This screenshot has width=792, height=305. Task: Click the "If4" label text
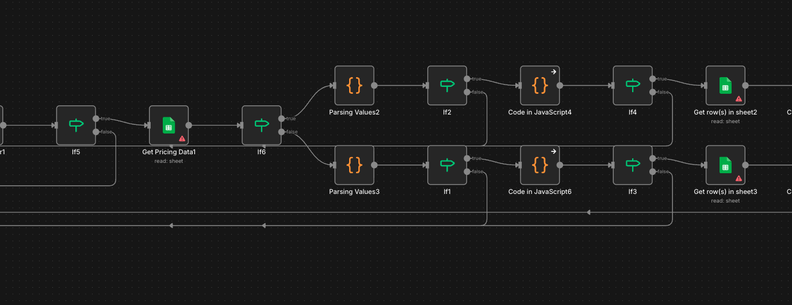633,112
